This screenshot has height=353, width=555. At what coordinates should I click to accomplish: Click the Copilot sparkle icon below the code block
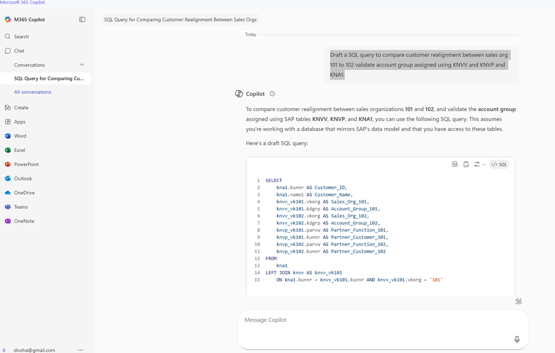[518, 301]
